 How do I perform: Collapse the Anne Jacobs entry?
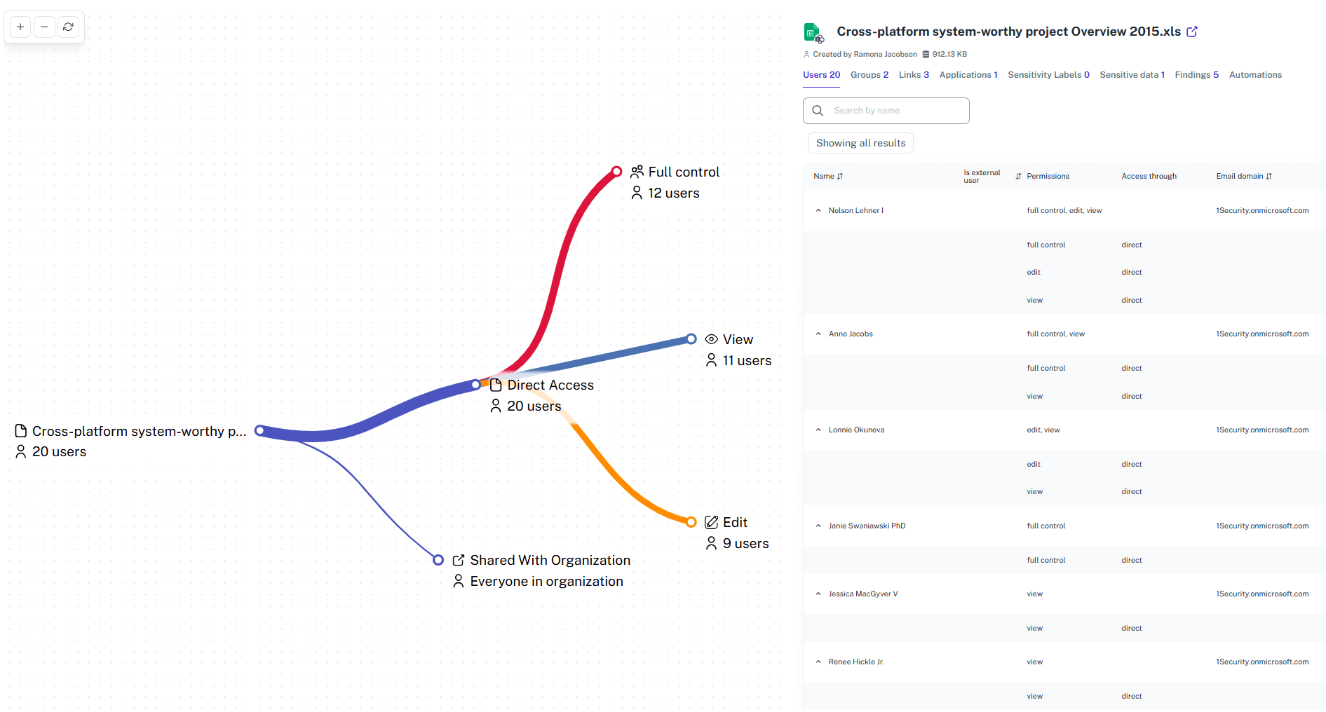click(818, 334)
